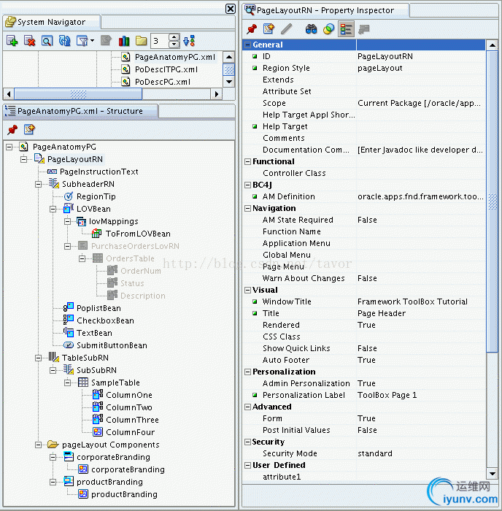Select the RegionTip item icon

point(69,196)
